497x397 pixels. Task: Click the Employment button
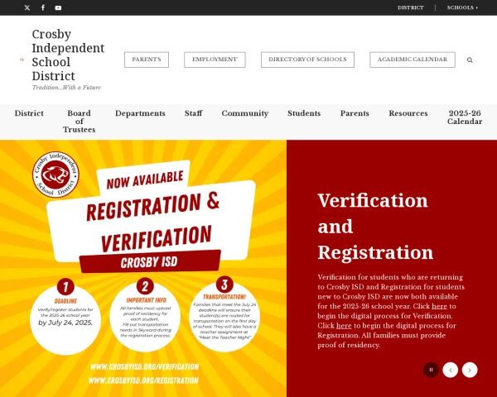click(x=215, y=60)
